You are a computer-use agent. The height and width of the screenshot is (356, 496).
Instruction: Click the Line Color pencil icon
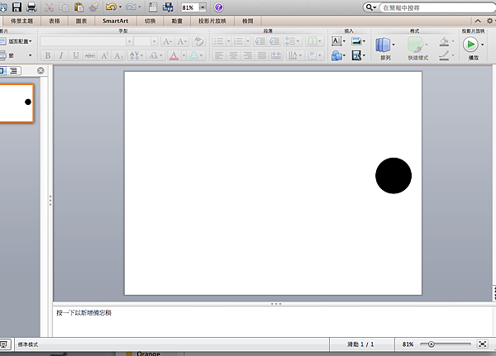point(444,55)
